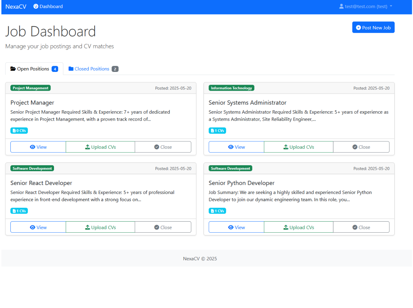The height and width of the screenshot is (308, 413).
Task: View details for Senior Python Developer
Action: [236, 227]
